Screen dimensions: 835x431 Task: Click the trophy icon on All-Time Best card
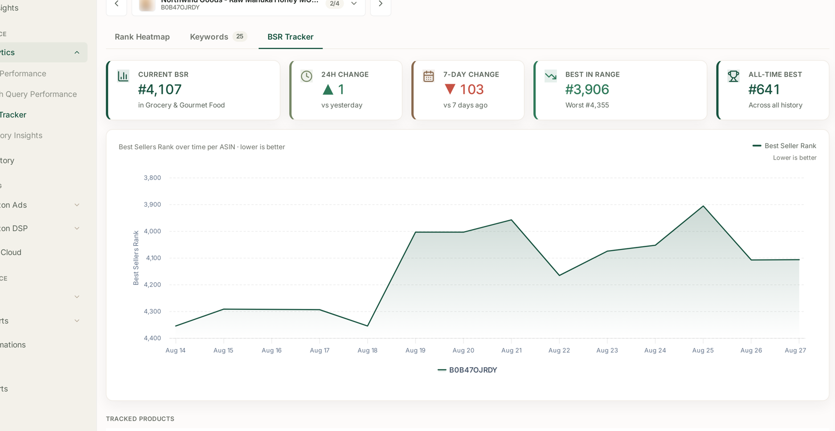point(733,76)
